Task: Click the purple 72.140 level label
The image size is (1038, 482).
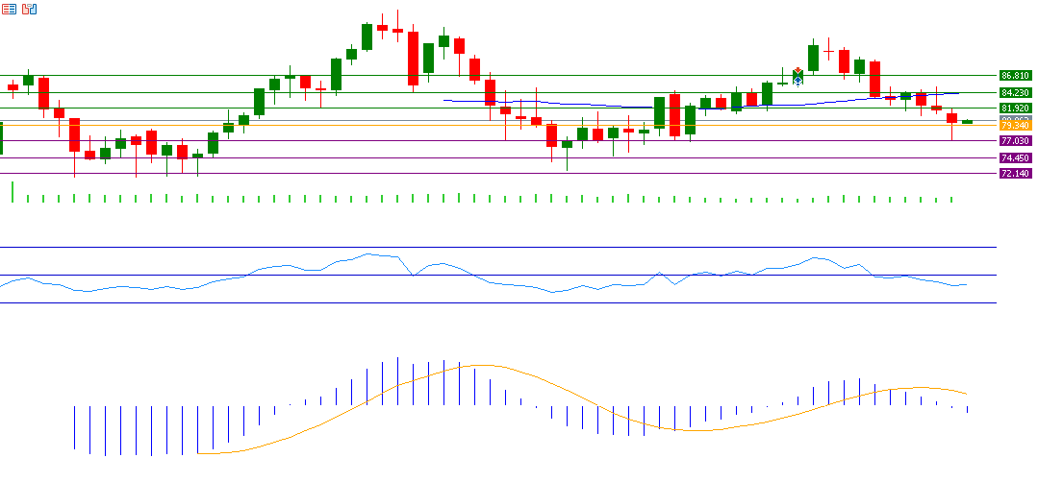Action: coord(1015,174)
